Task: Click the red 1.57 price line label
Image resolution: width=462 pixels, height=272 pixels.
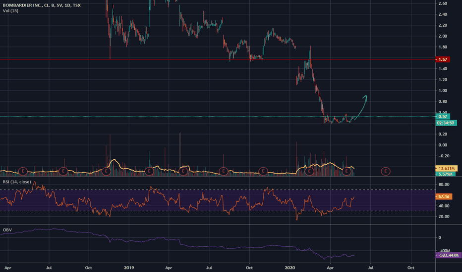Action: (443, 59)
